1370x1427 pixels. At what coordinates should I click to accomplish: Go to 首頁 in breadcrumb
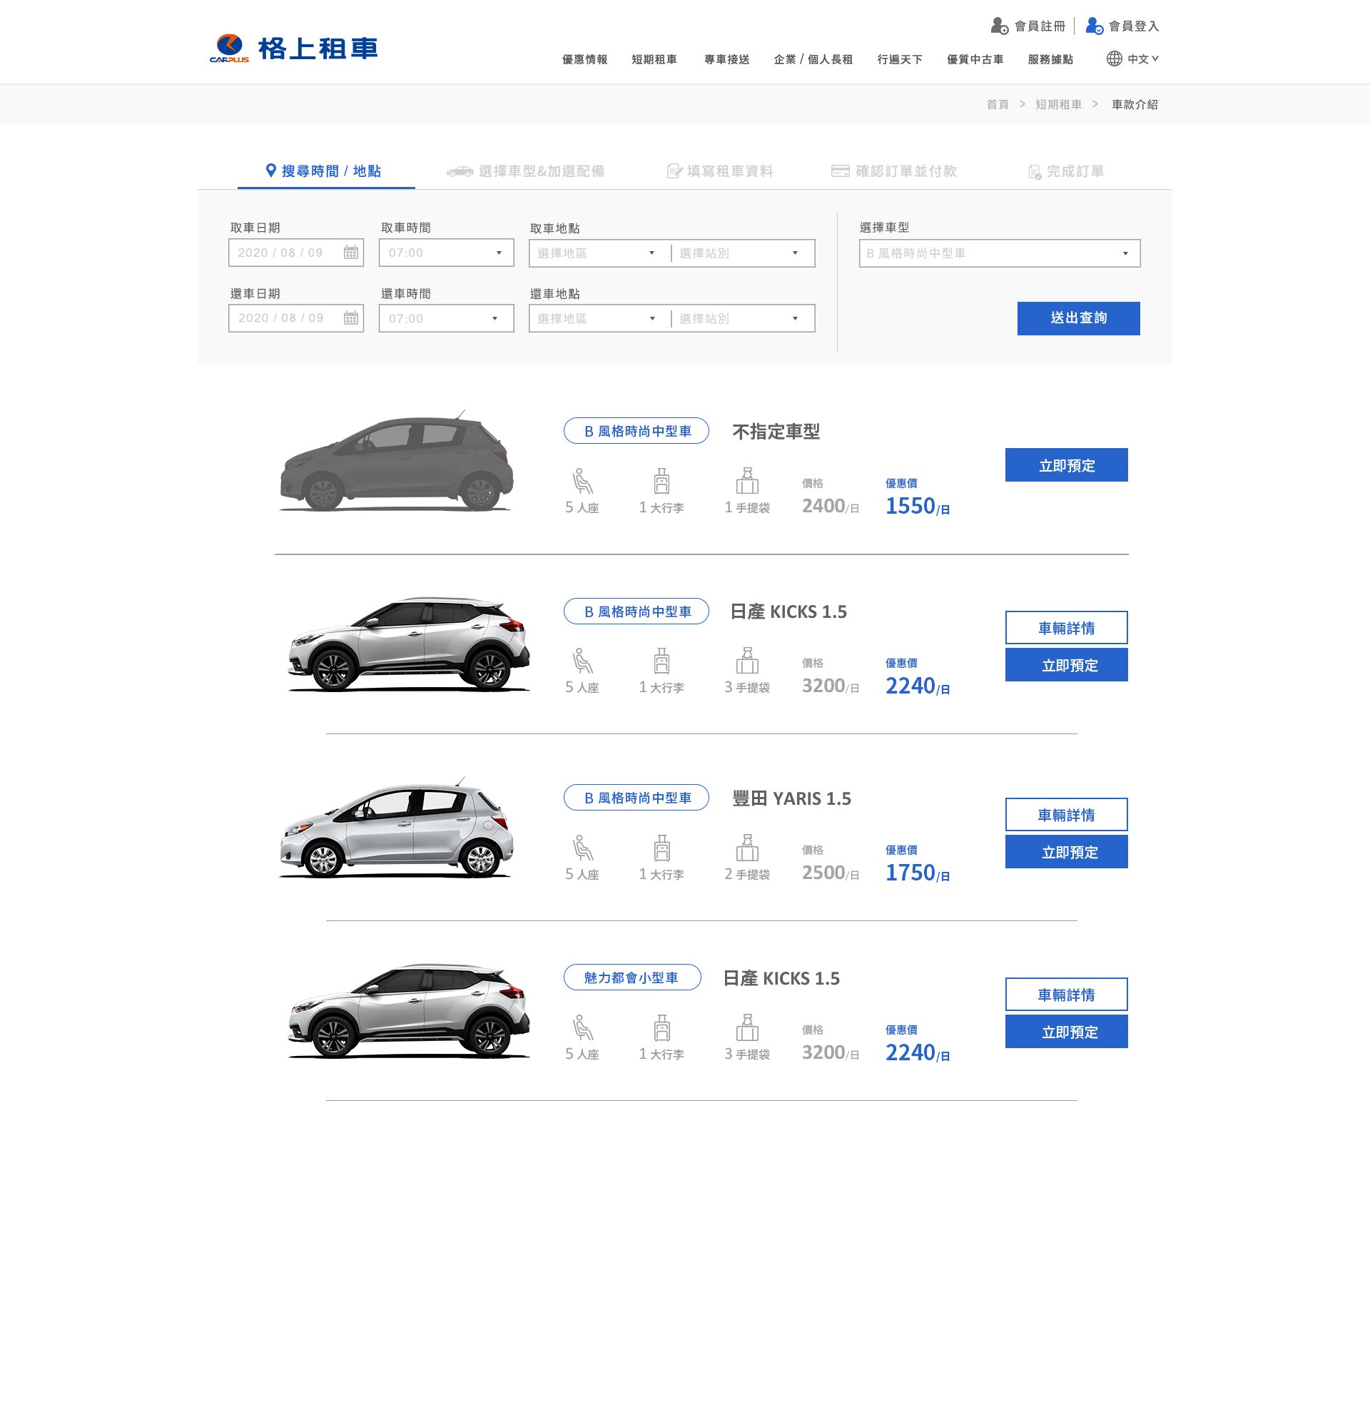pyautogui.click(x=998, y=104)
